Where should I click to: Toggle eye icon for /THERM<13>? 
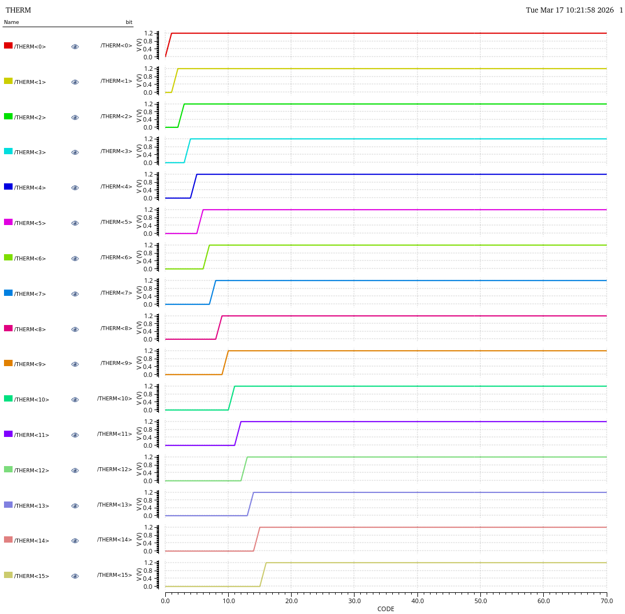(x=75, y=506)
